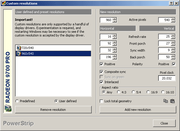Click the monitor icon beside 960x540

click(19, 54)
